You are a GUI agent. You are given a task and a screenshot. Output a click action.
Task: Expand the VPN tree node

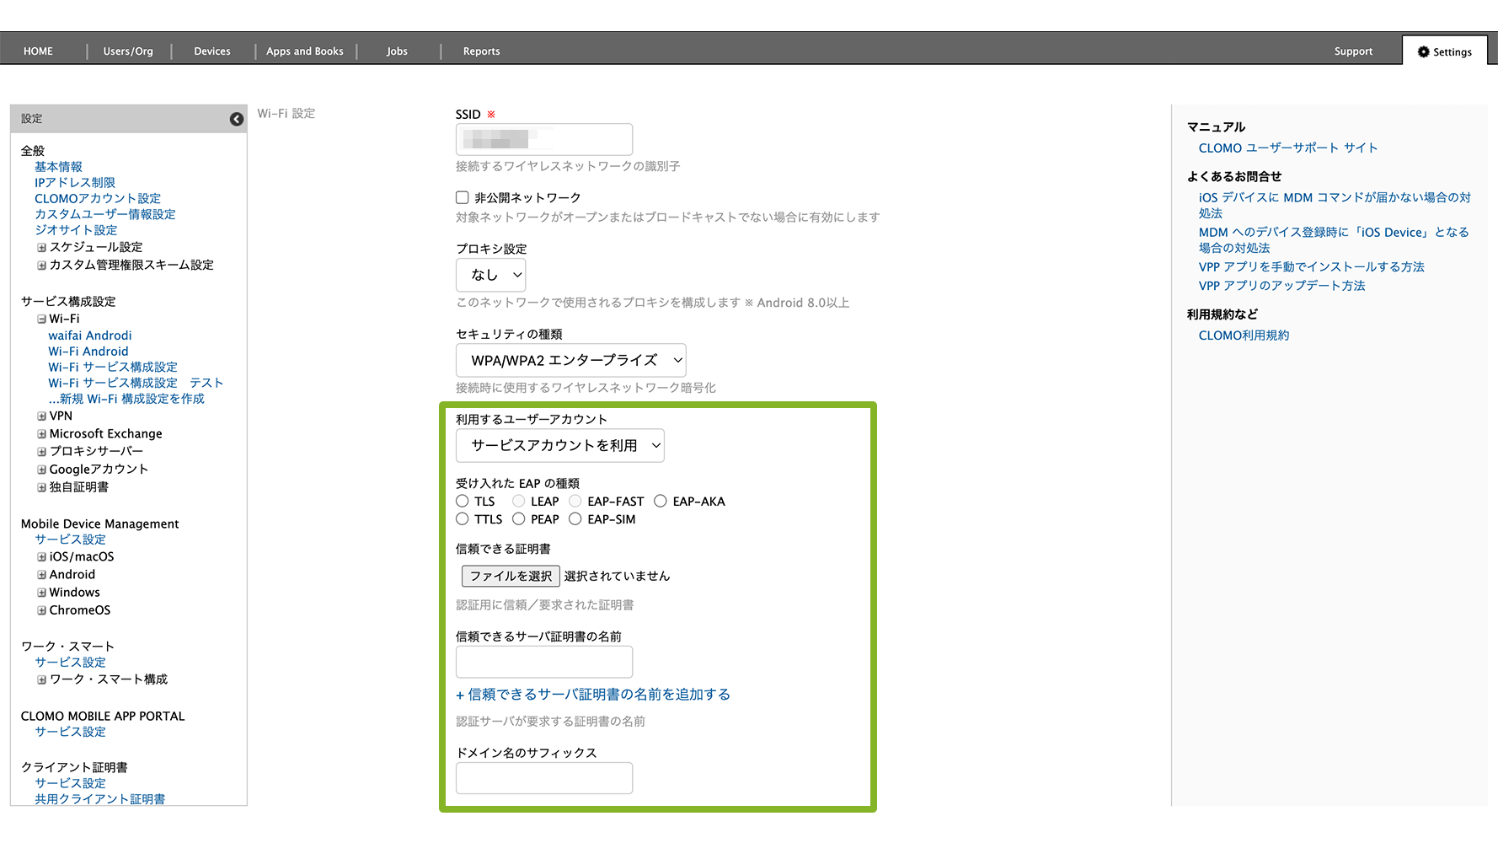click(x=41, y=416)
